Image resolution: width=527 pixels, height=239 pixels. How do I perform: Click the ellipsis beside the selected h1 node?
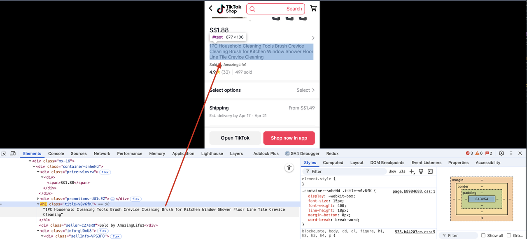coord(2,204)
